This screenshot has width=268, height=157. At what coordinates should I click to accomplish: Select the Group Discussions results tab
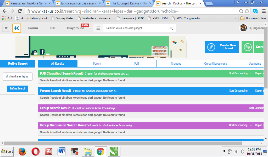tap(215, 64)
